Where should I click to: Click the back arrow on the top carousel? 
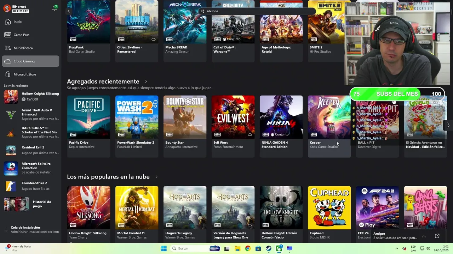coord(69,11)
